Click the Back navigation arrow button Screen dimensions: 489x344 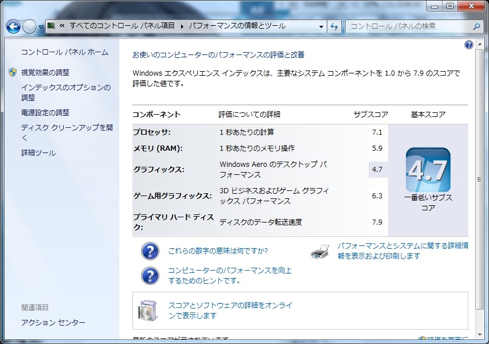pyautogui.click(x=13, y=26)
